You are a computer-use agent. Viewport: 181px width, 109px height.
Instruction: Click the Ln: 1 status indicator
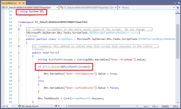coord(146,106)
